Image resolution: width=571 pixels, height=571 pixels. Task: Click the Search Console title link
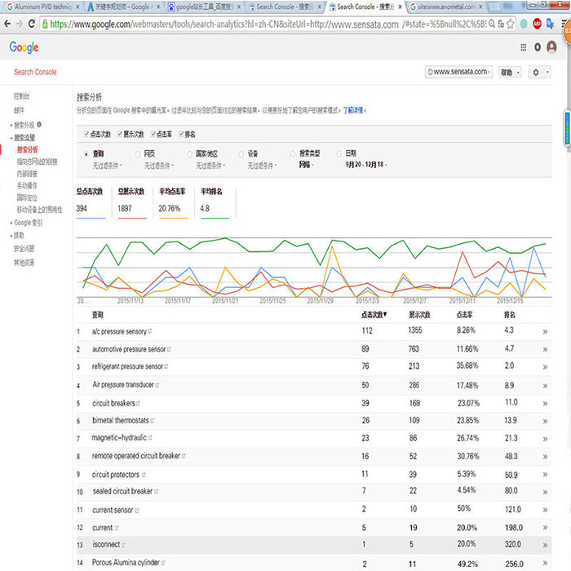[x=35, y=72]
